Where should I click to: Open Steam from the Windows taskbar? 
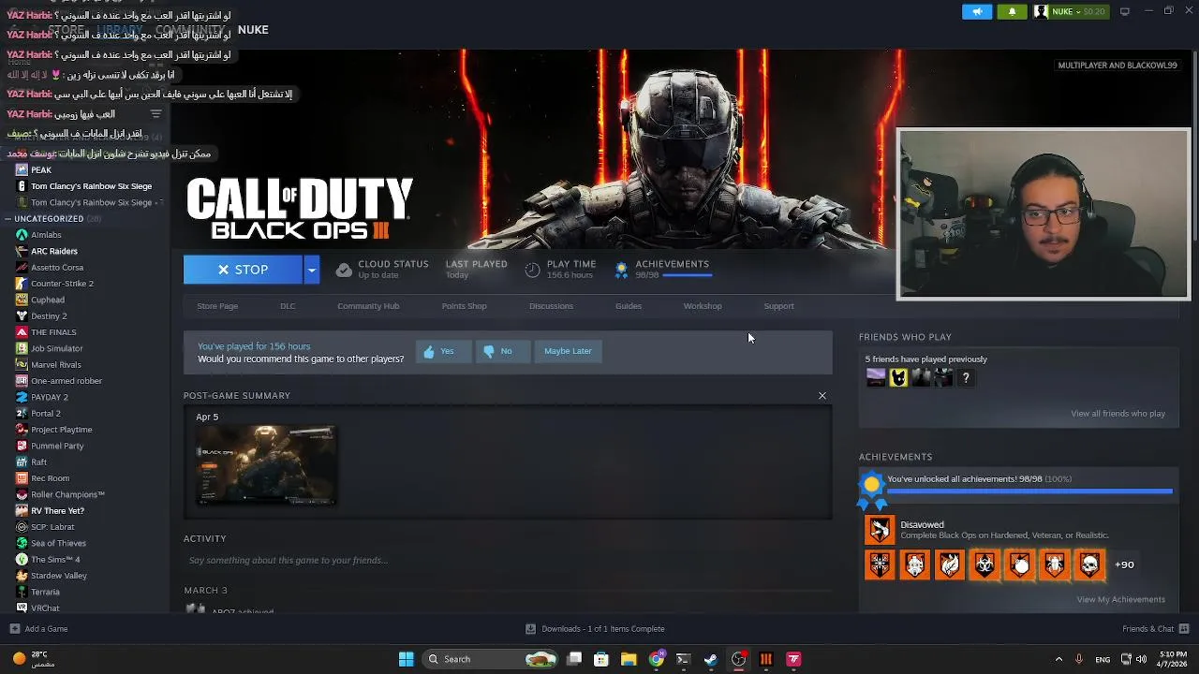[x=711, y=659]
